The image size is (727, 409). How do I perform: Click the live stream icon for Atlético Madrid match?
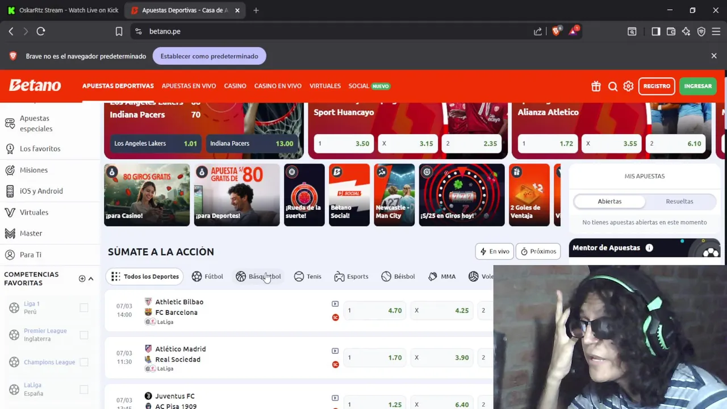(335, 351)
